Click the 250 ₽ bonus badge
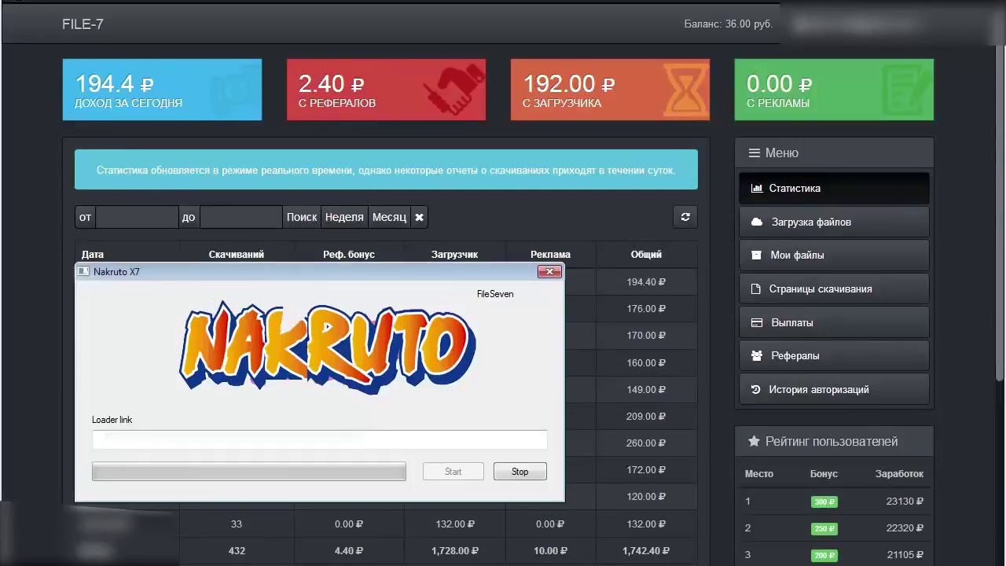This screenshot has width=1006, height=566. click(x=824, y=528)
